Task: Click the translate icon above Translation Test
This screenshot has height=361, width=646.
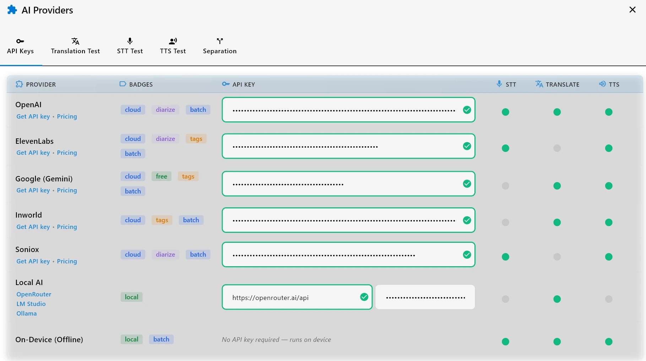Action: (x=75, y=41)
